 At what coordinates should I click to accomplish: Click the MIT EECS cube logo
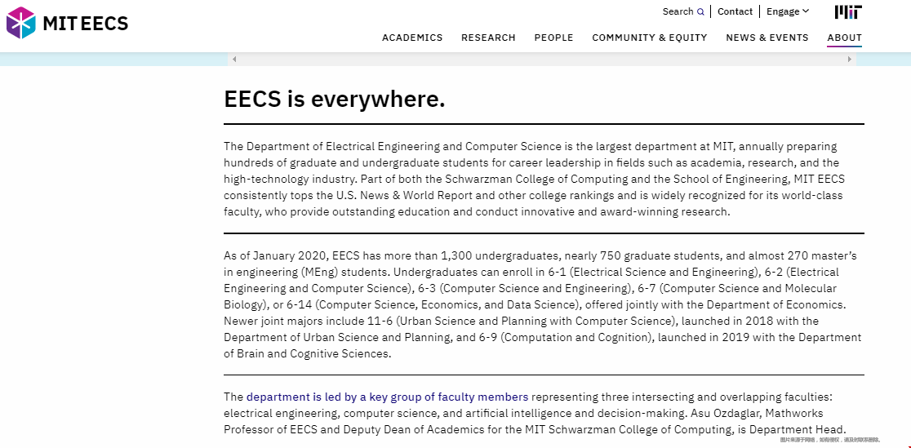21,23
